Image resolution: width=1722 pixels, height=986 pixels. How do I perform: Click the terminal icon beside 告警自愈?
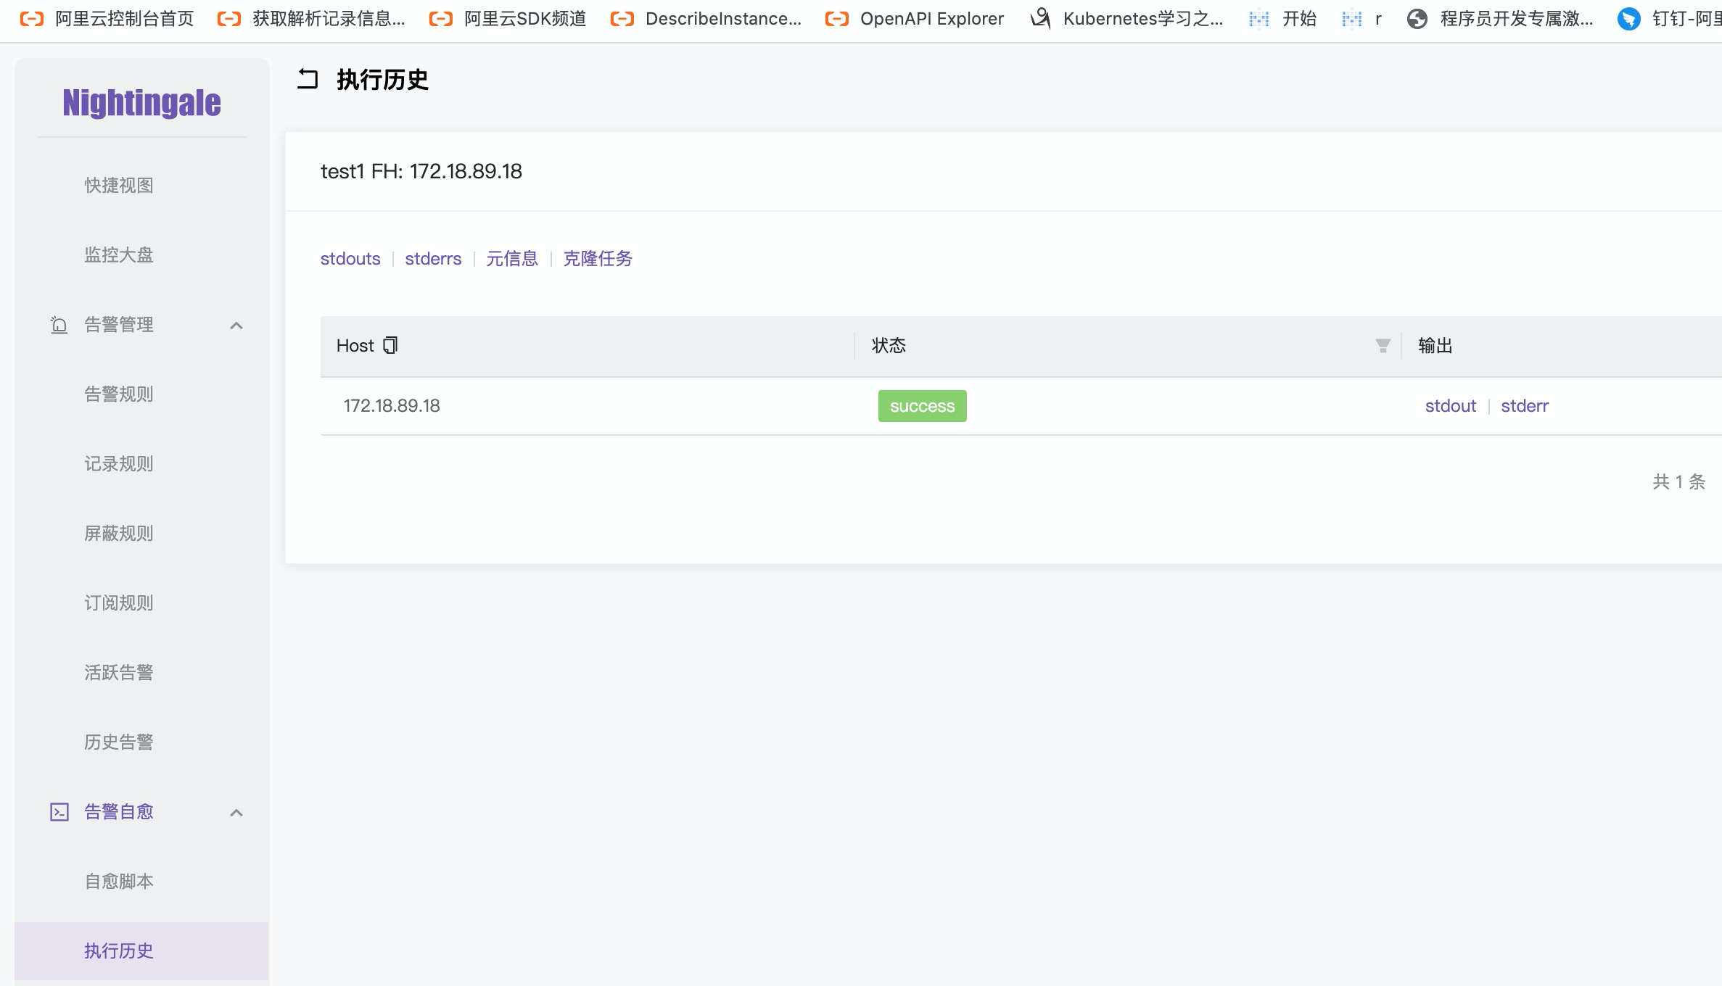click(59, 811)
